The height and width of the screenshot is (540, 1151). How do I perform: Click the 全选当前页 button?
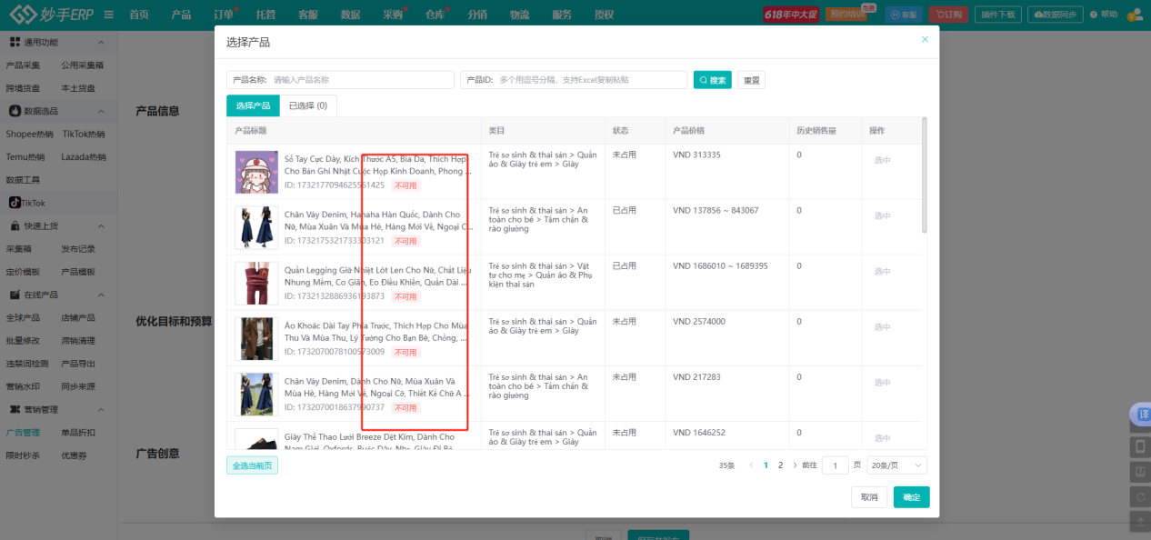click(252, 465)
